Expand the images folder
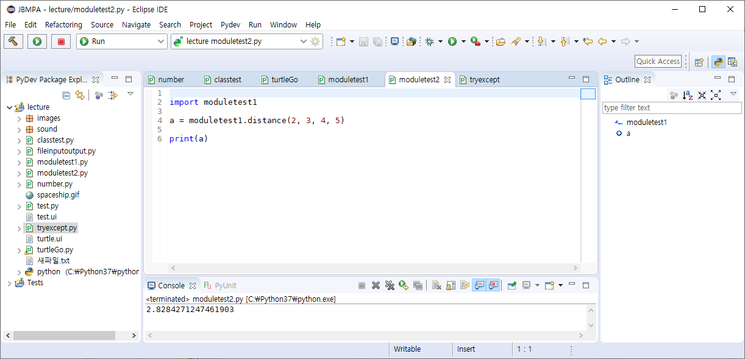 click(x=20, y=118)
